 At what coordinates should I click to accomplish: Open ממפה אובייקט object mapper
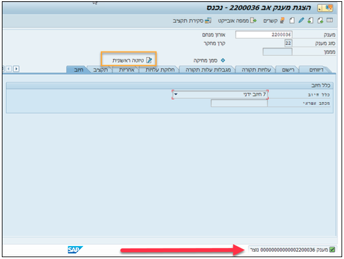click(x=237, y=21)
